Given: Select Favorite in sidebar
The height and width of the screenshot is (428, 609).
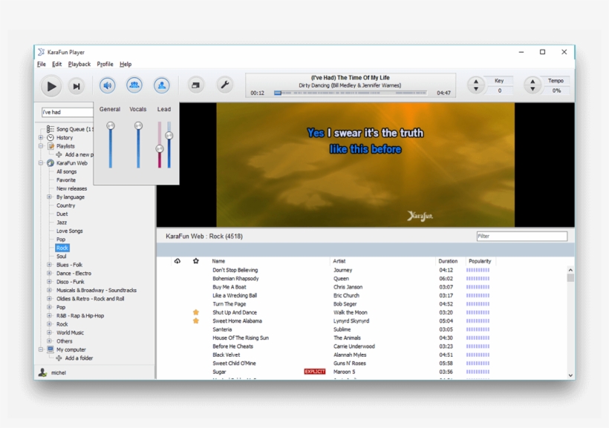Looking at the screenshot, I should tap(66, 180).
